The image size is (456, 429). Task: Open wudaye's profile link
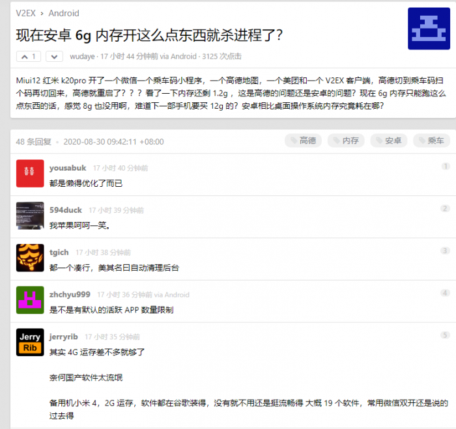[x=83, y=57]
